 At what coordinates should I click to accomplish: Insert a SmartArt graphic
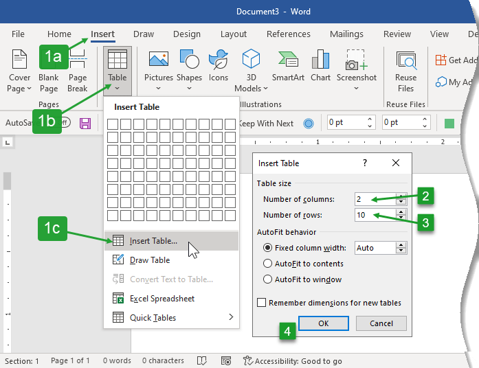(x=288, y=66)
